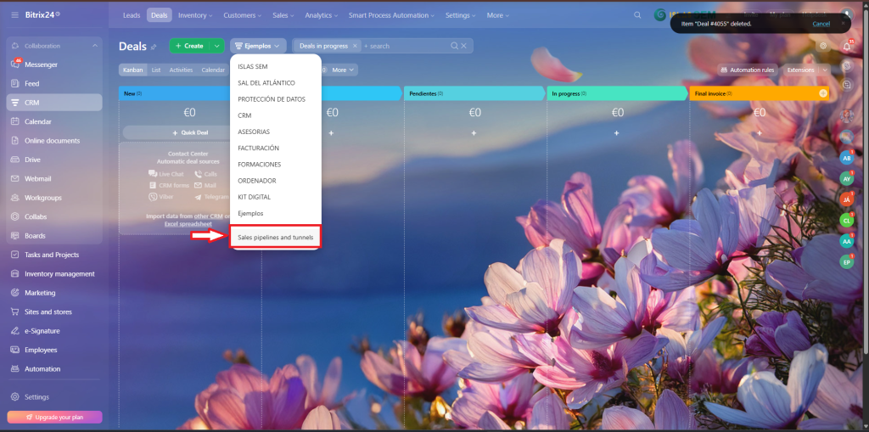Click Cancel in the deleted deal notification

[821, 24]
